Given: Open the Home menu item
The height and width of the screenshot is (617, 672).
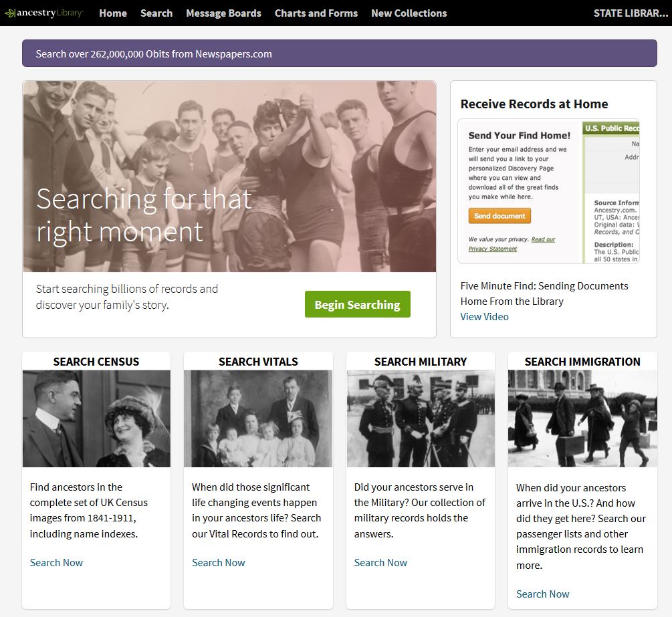Looking at the screenshot, I should 113,13.
